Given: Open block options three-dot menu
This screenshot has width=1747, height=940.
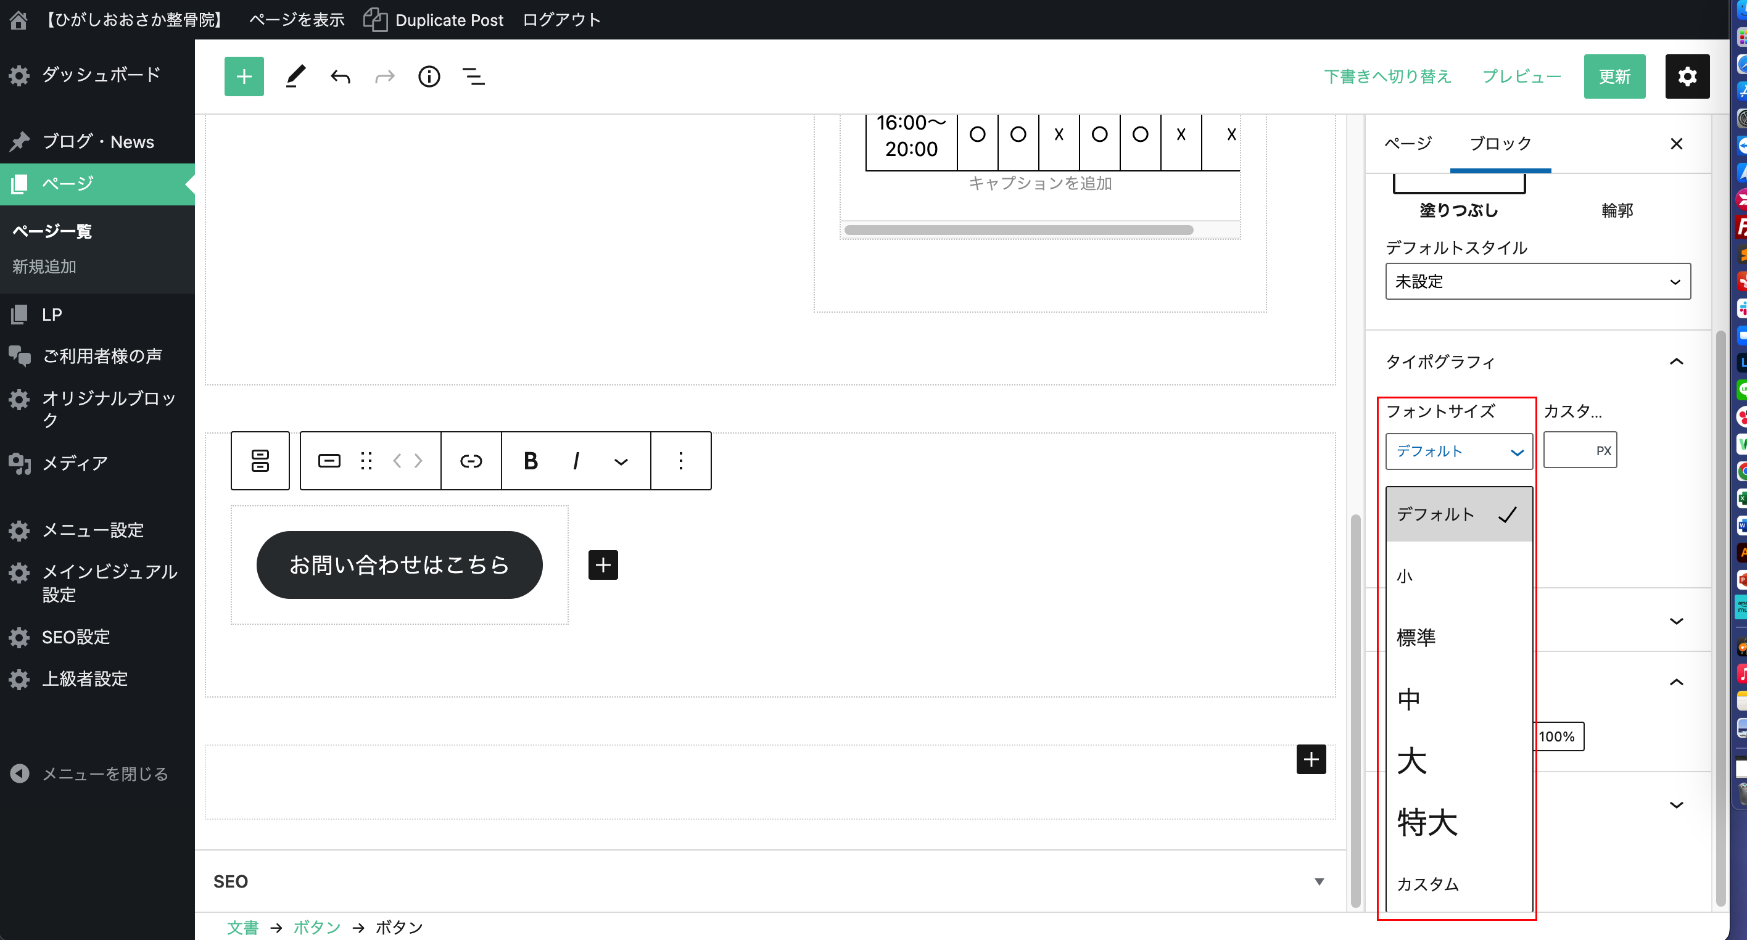Looking at the screenshot, I should coord(680,461).
